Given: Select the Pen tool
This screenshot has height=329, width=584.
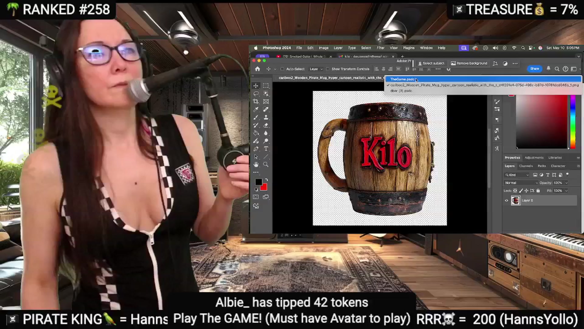Looking at the screenshot, I should click(256, 149).
